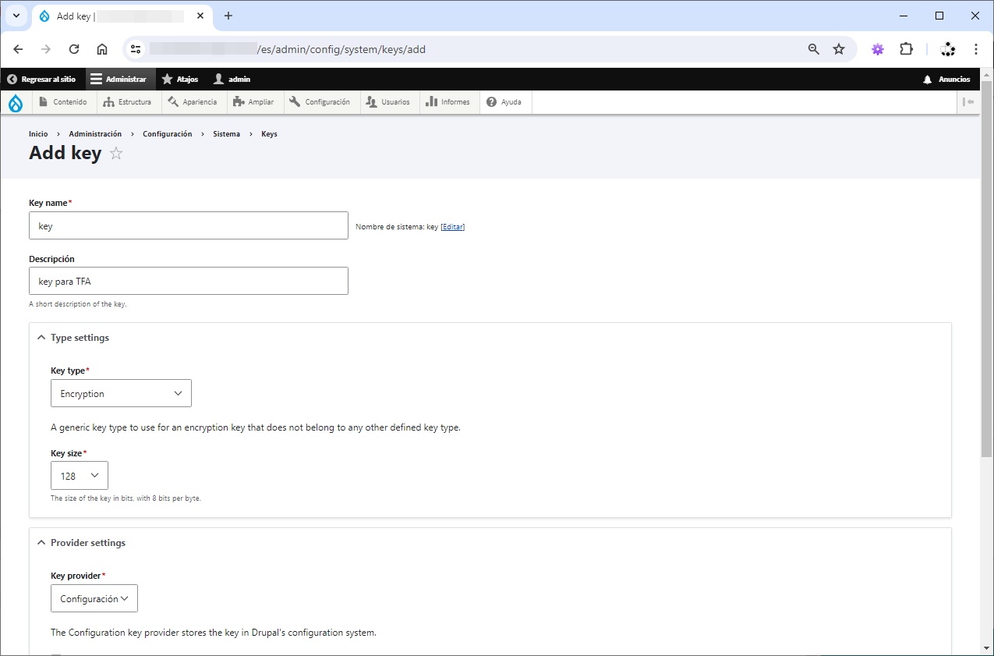
Task: Click the Key name input field
Action: pyautogui.click(x=189, y=225)
